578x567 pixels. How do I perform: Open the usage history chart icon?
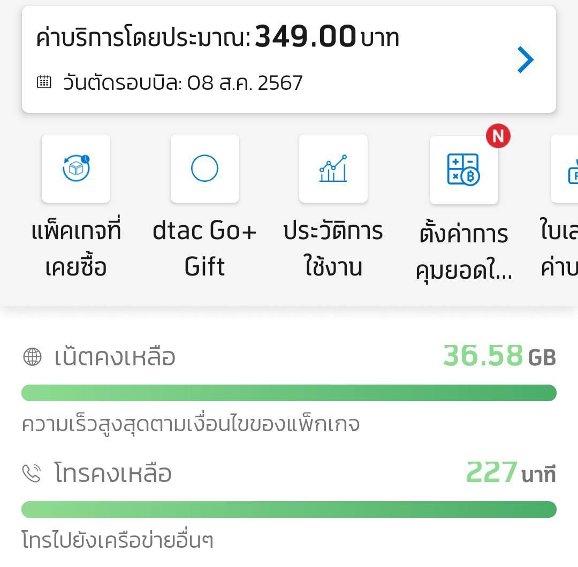click(333, 168)
